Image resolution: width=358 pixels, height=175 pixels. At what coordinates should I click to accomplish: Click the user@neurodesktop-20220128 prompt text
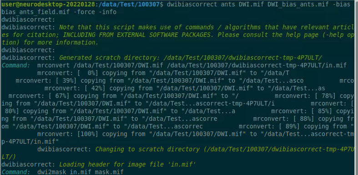[48, 4]
